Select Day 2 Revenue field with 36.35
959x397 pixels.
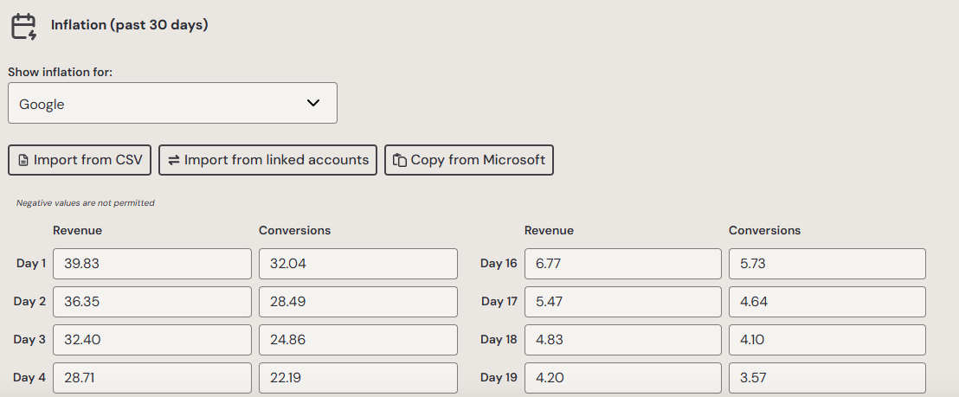pos(152,302)
